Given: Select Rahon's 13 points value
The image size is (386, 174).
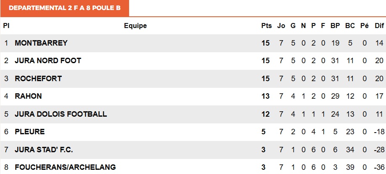Looking at the screenshot, I should click(266, 96).
